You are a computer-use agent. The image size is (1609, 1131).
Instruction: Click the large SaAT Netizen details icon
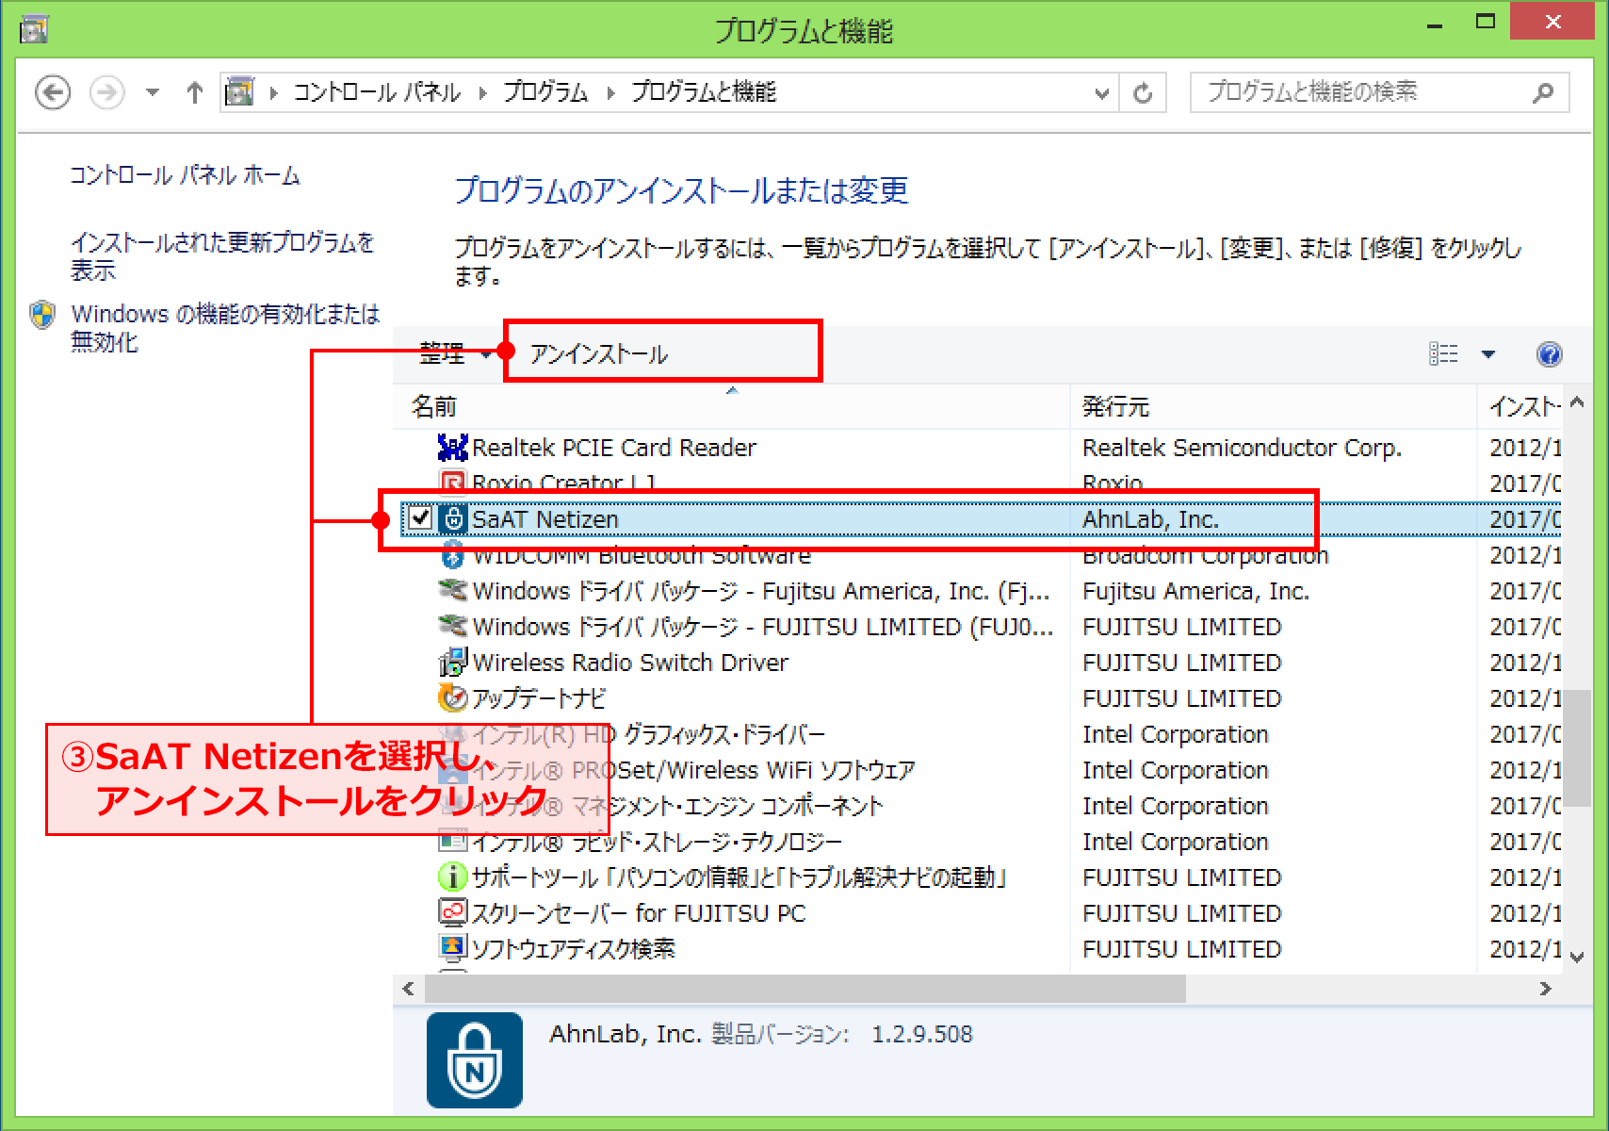pyautogui.click(x=475, y=1060)
